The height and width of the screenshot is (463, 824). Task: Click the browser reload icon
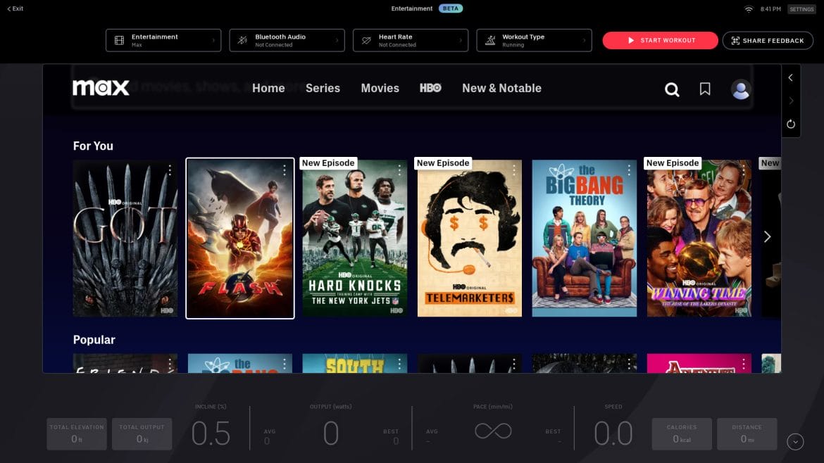point(791,124)
